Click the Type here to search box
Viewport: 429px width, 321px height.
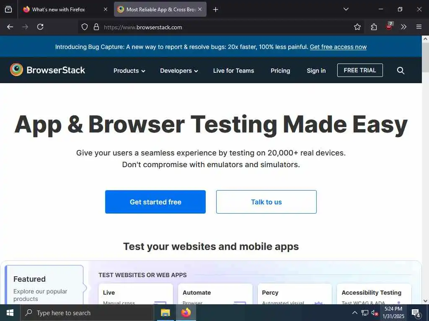(x=87, y=313)
